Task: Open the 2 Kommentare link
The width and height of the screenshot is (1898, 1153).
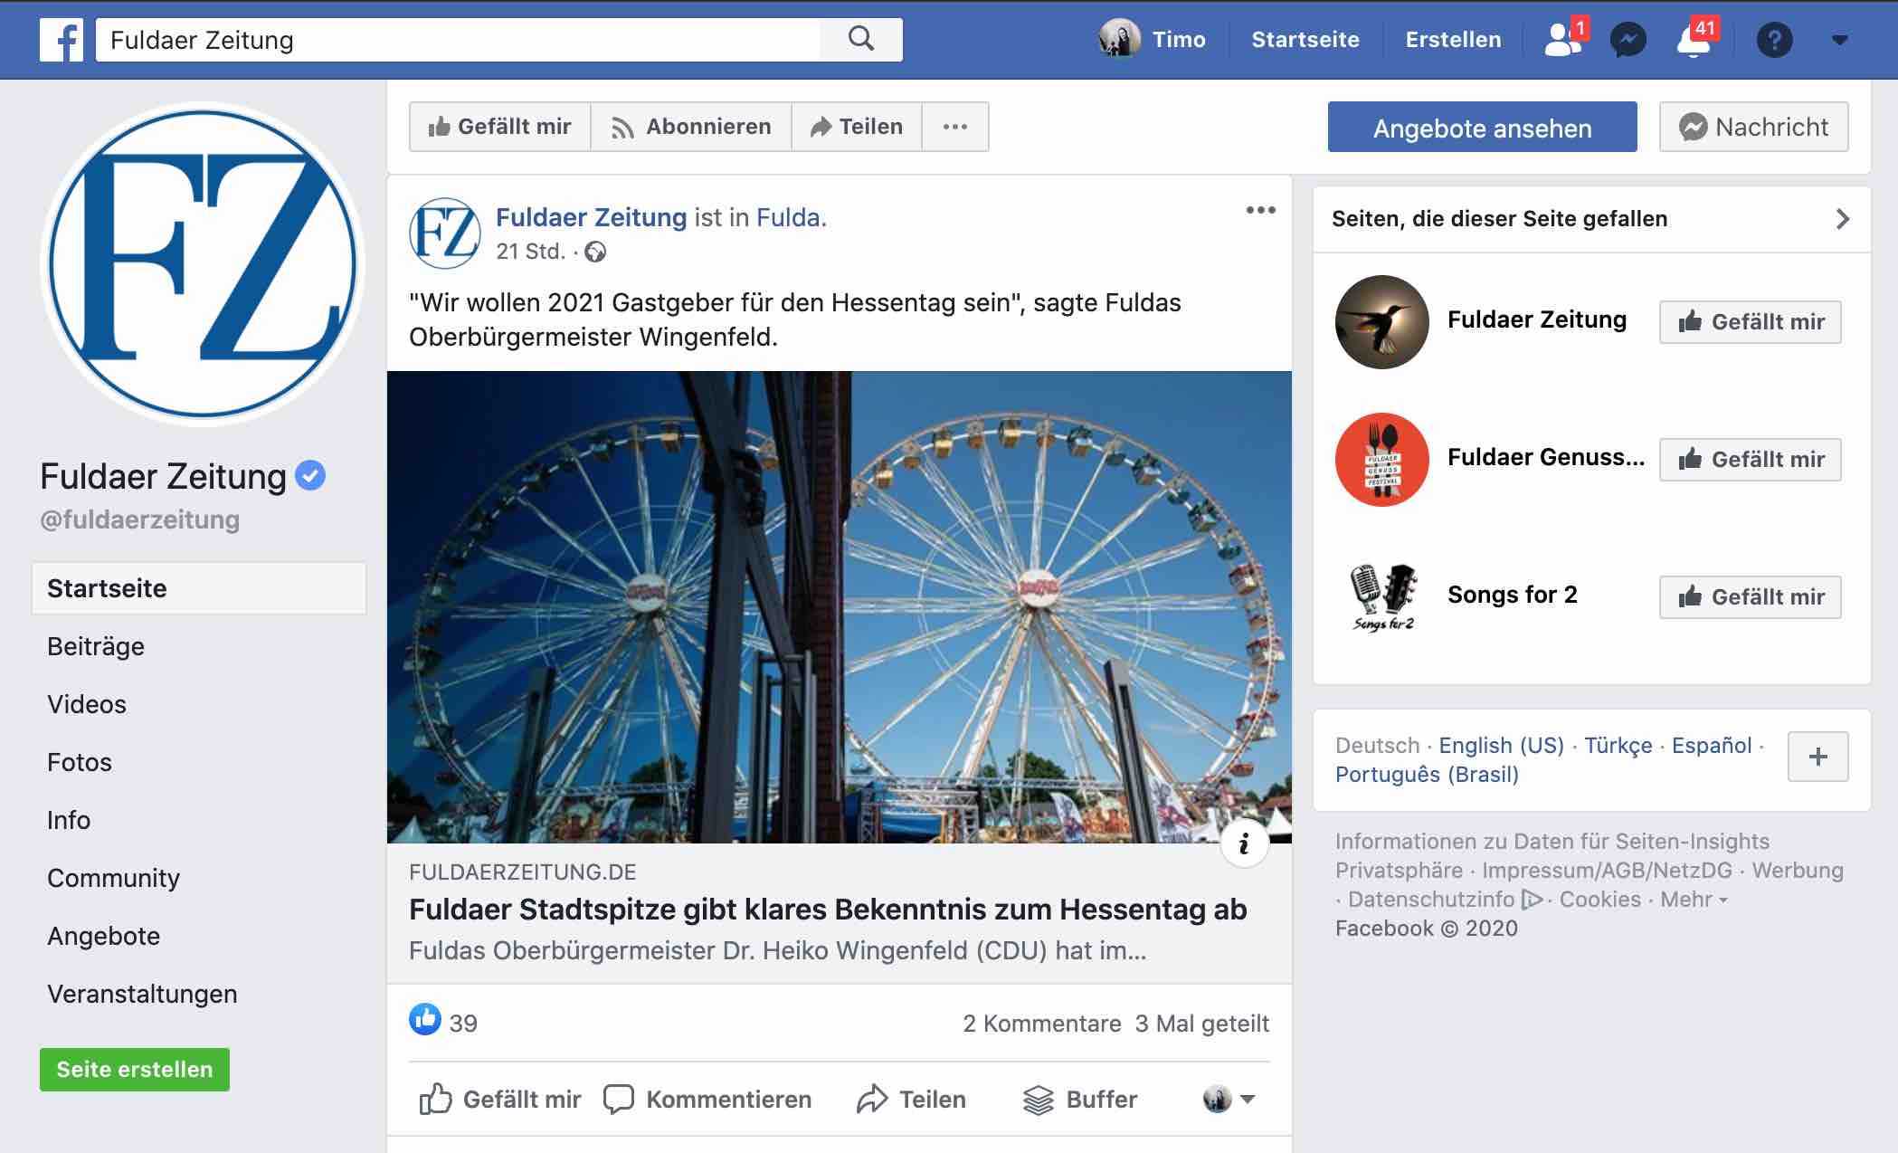Action: (1041, 1024)
